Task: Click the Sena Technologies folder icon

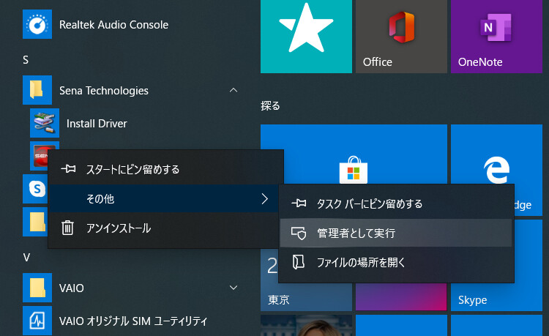Action: click(37, 90)
